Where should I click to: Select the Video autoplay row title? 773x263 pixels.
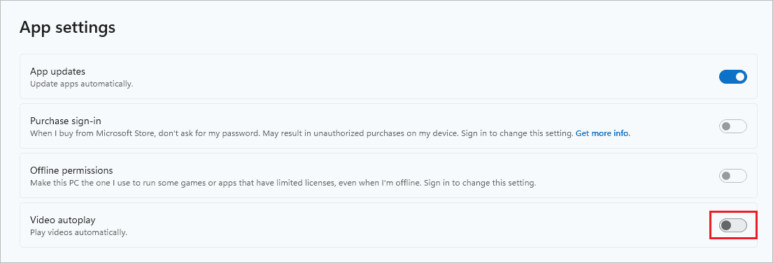point(62,220)
